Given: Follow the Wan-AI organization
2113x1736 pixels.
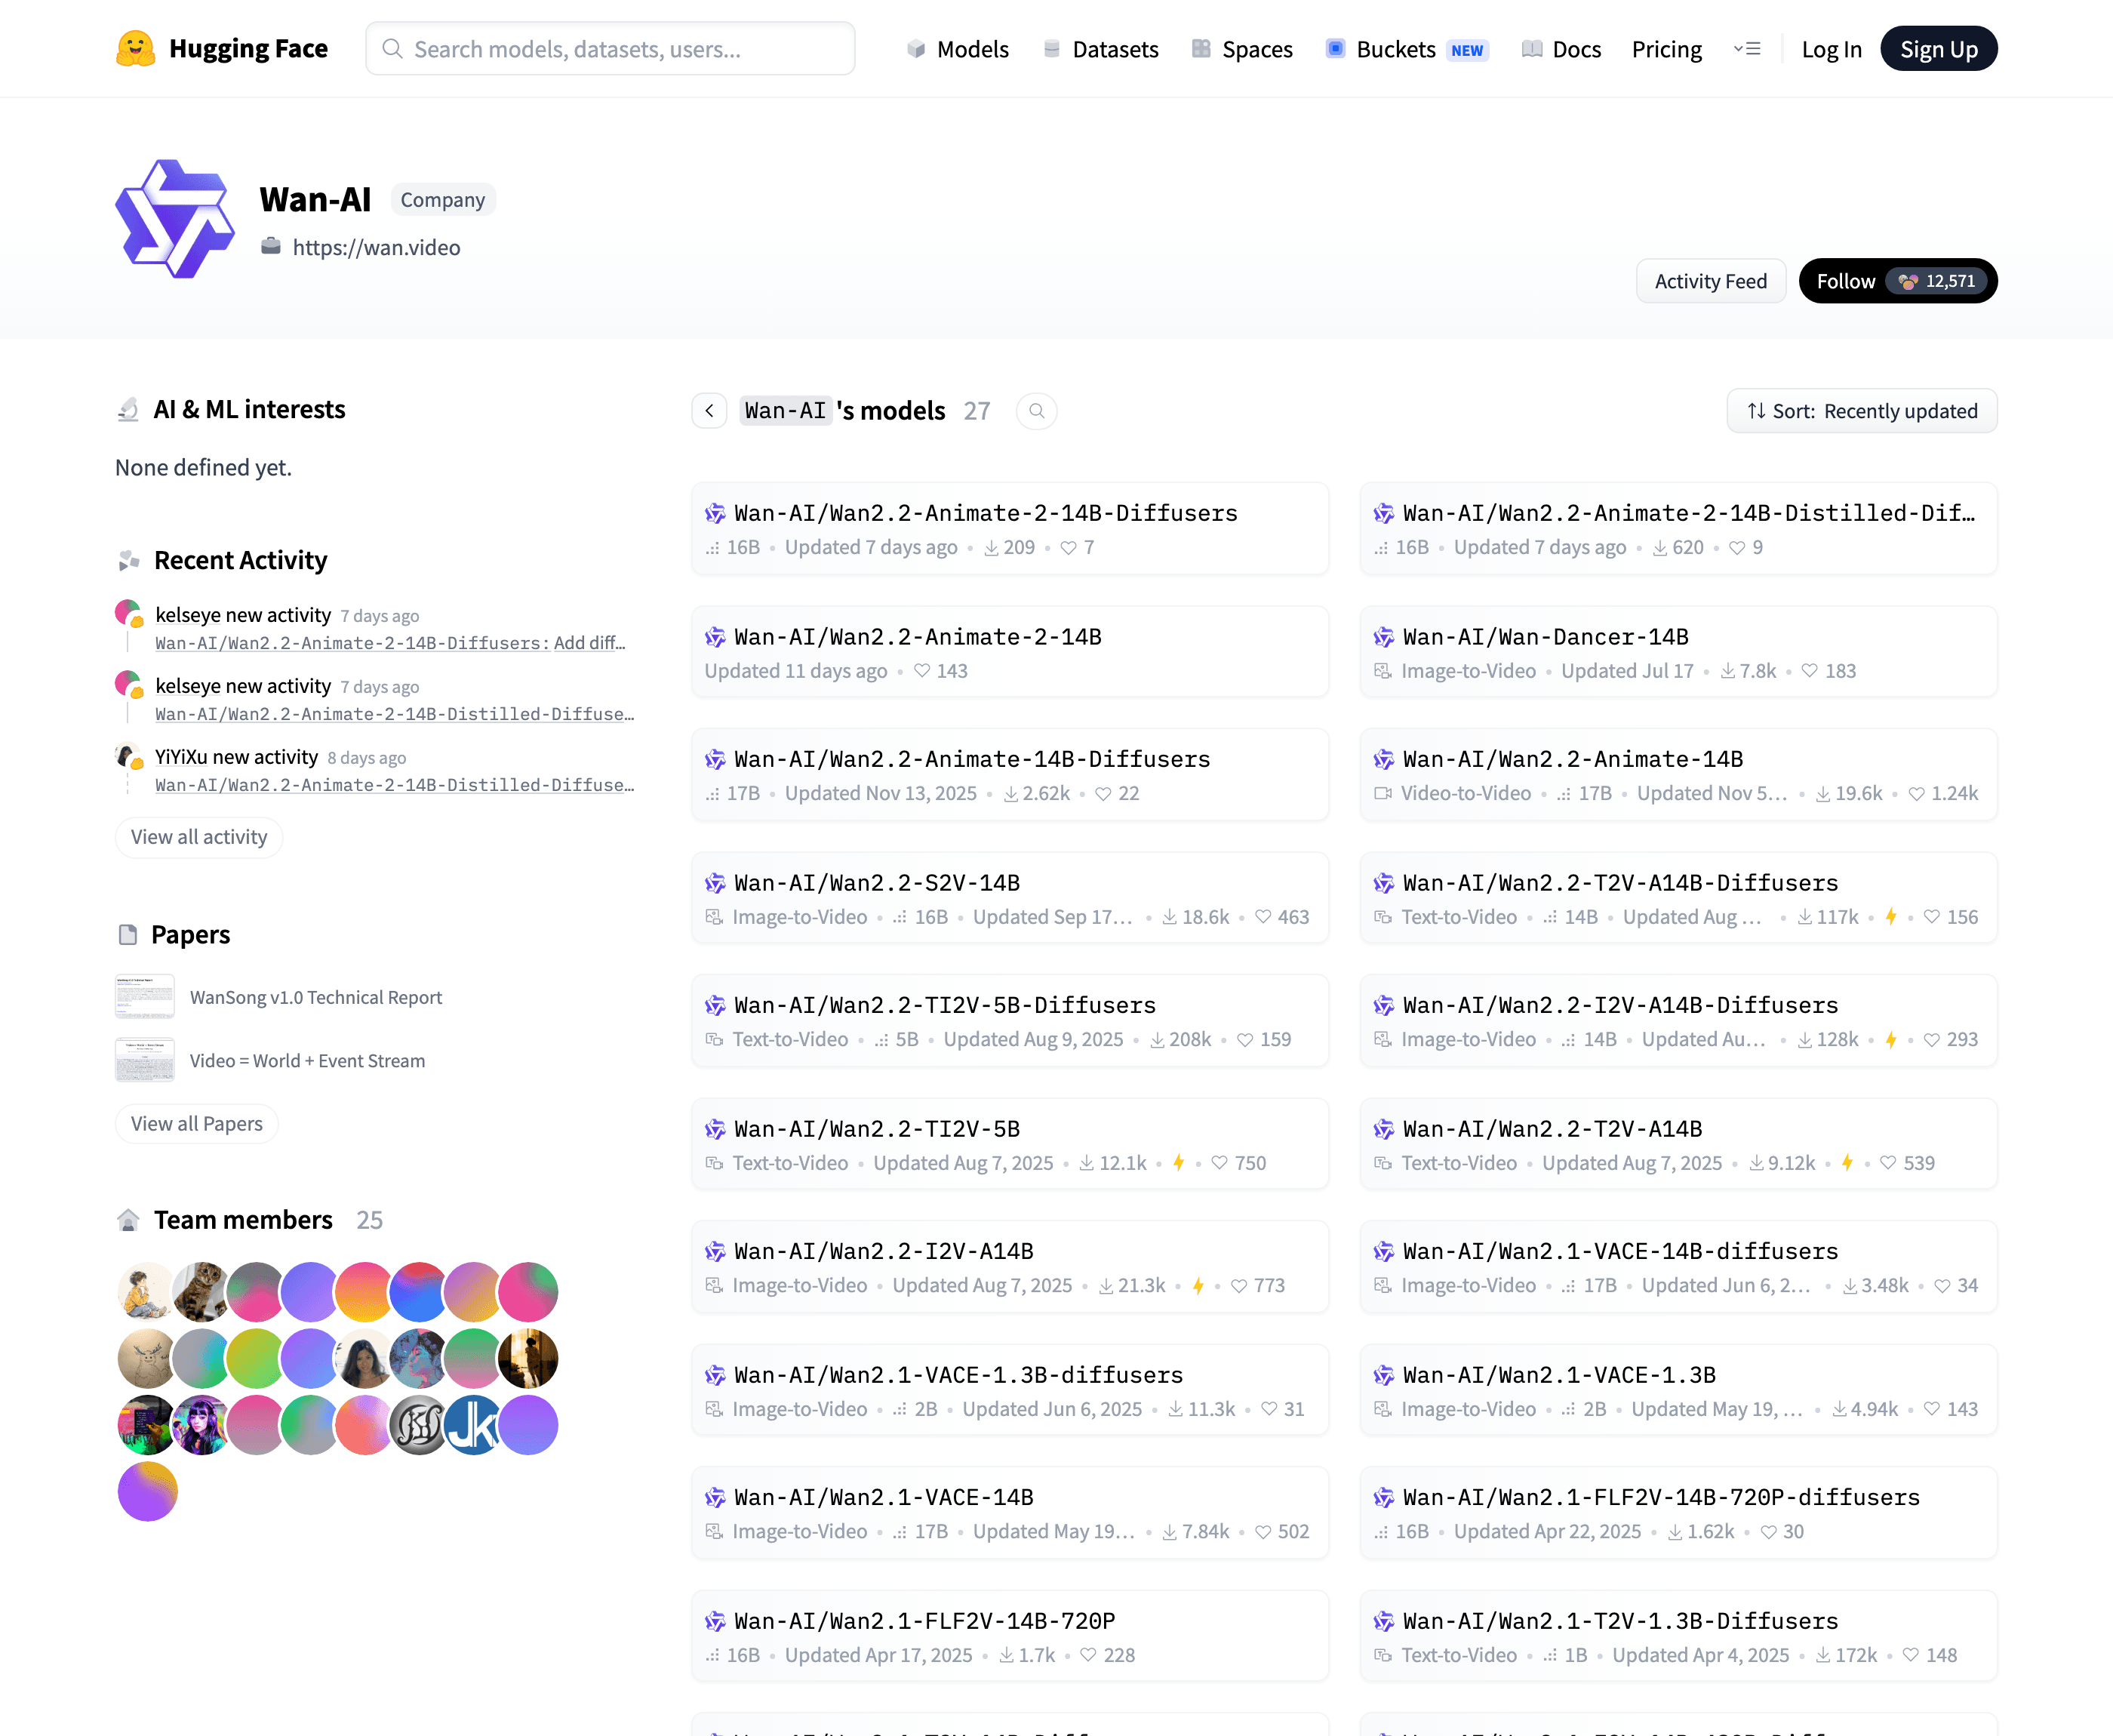Looking at the screenshot, I should click(1846, 281).
